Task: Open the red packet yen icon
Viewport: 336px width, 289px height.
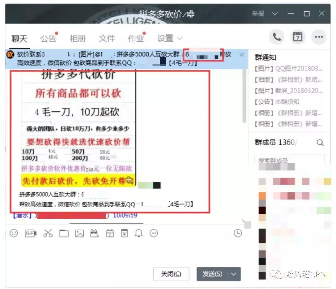Action: (x=124, y=233)
